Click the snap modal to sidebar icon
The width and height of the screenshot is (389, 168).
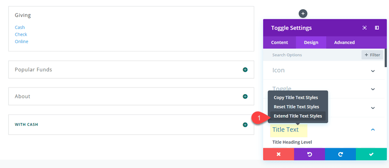(x=377, y=28)
